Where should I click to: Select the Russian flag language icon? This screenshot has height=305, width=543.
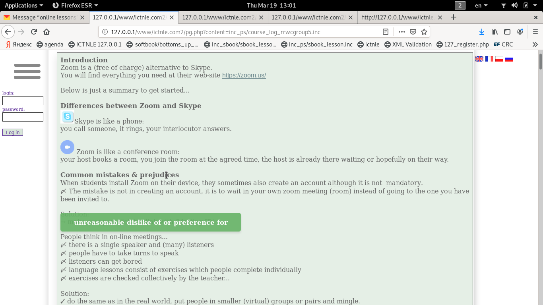pos(509,59)
